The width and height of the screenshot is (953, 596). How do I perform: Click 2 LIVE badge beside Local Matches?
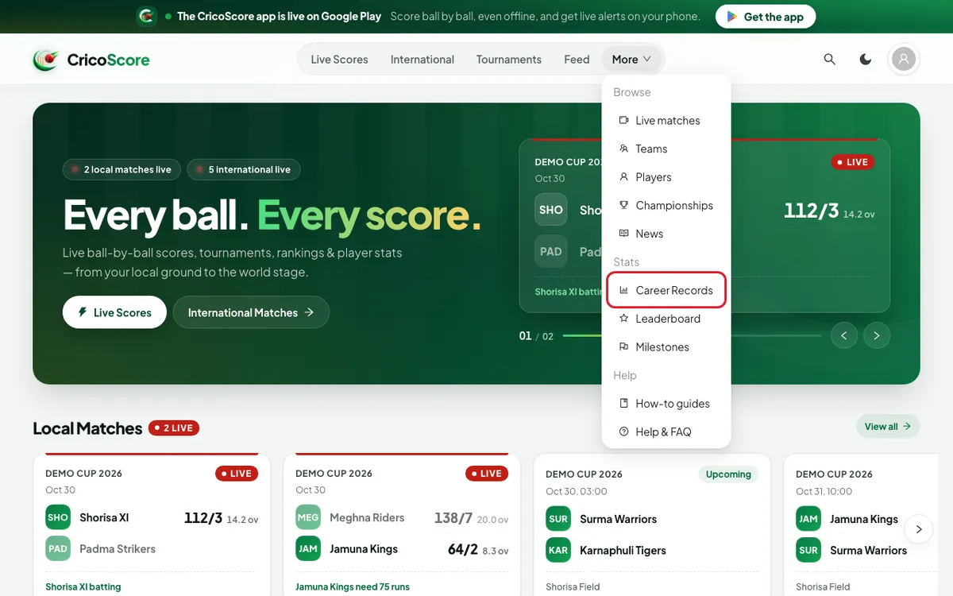pos(174,428)
